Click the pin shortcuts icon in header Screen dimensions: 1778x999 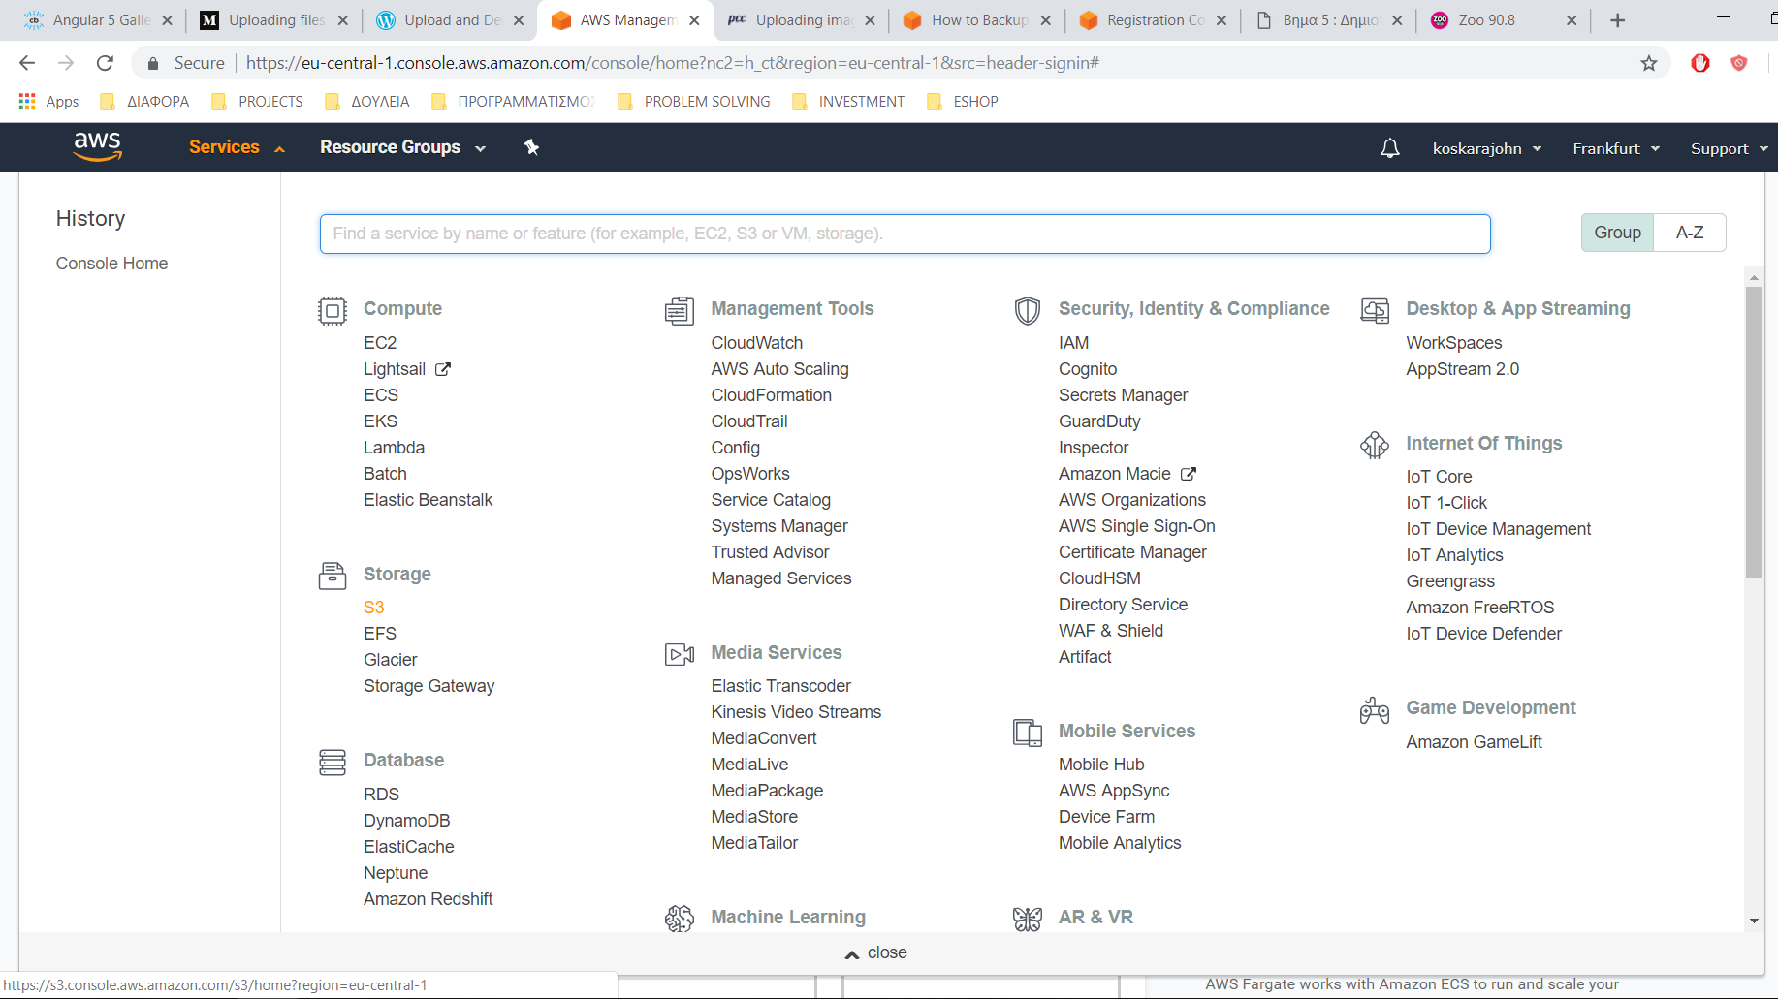coord(531,147)
